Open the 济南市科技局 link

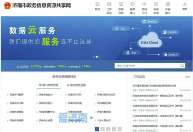coord(16,120)
